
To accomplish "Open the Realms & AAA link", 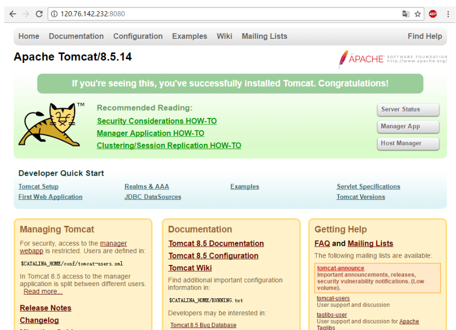I will (x=147, y=187).
